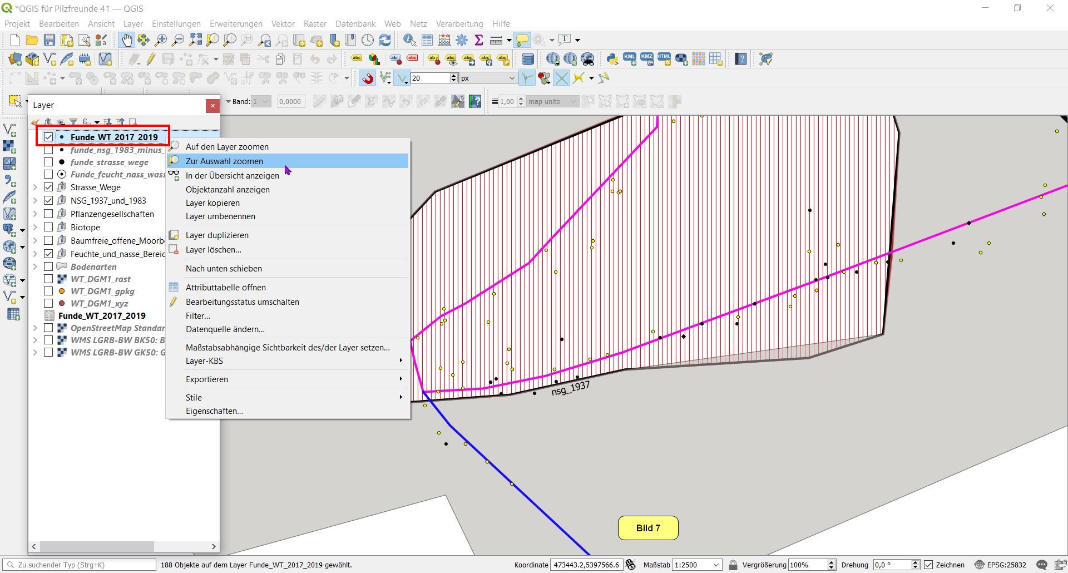The image size is (1068, 573).
Task: Choose 'Zur Auswahl zoomen' in context menu
Action: point(225,161)
